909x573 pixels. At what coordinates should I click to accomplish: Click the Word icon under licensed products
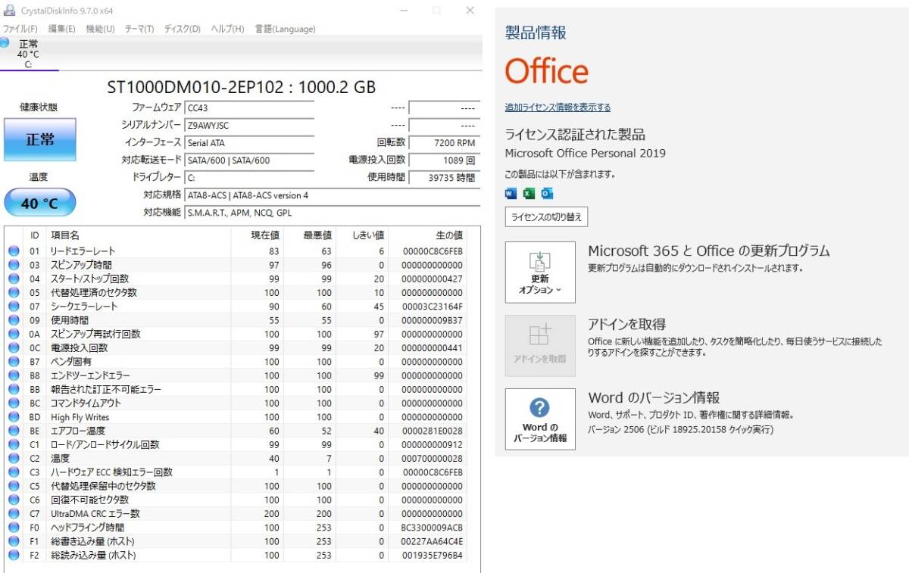(x=511, y=193)
